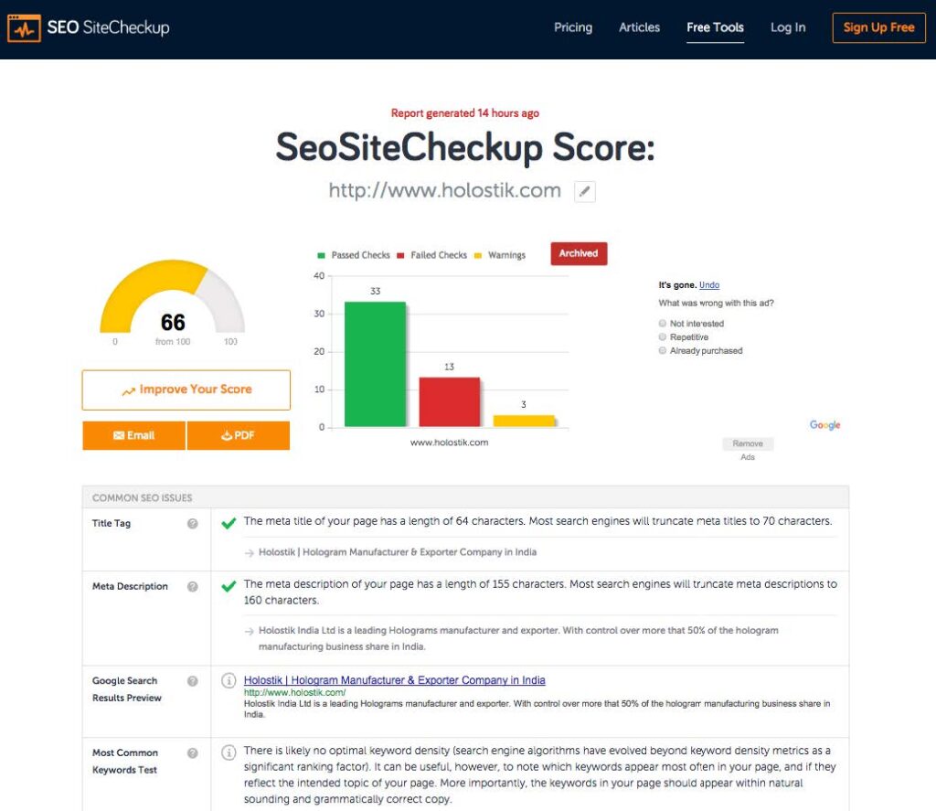Click the help icon beside Most Common Keywords Test
Image resolution: width=936 pixels, height=811 pixels.
coord(192,753)
